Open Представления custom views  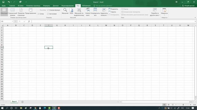[30, 11]
